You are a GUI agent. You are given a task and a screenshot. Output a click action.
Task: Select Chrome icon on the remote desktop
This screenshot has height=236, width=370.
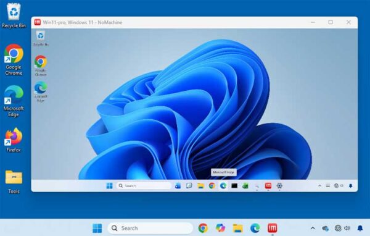click(x=41, y=65)
